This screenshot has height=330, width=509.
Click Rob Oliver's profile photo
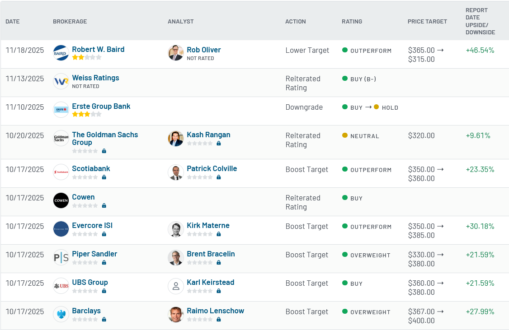click(175, 53)
